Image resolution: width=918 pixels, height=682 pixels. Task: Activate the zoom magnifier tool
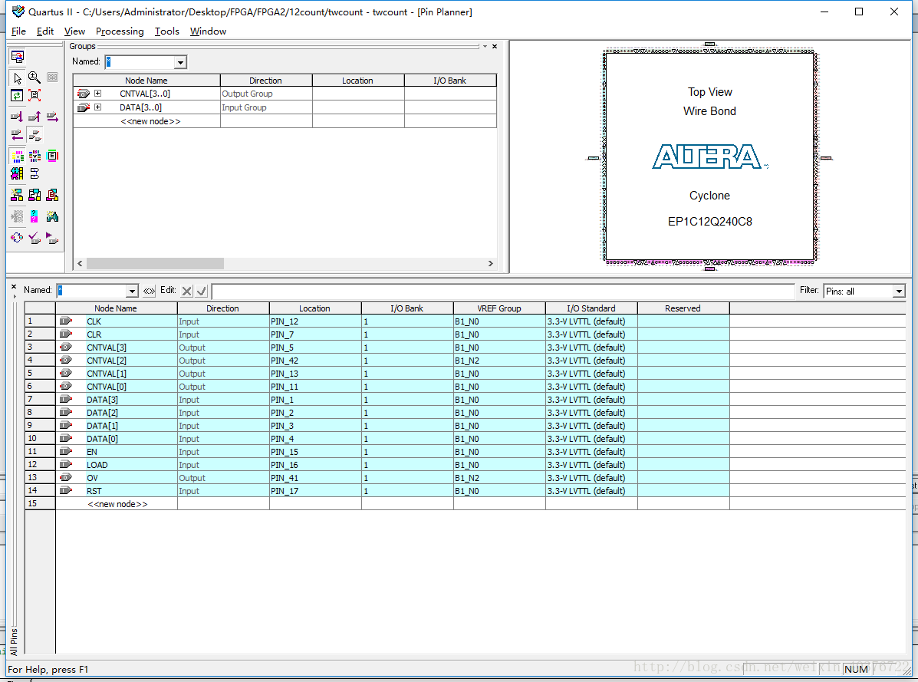tap(35, 77)
